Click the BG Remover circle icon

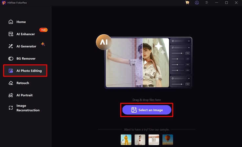pos(10,58)
